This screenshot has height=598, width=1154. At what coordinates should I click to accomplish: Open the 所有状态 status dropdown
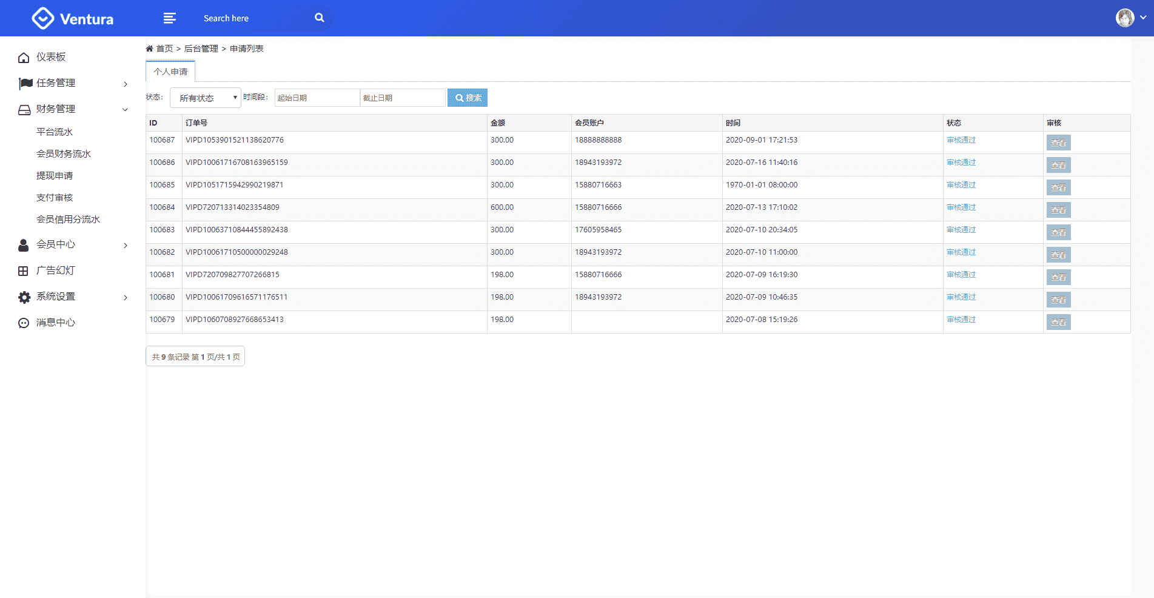point(205,98)
